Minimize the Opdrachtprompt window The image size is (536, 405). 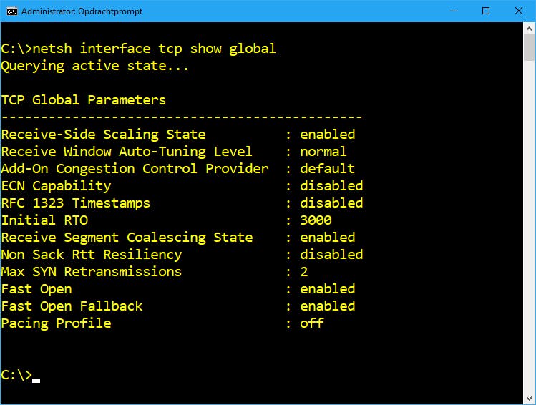[x=453, y=11]
